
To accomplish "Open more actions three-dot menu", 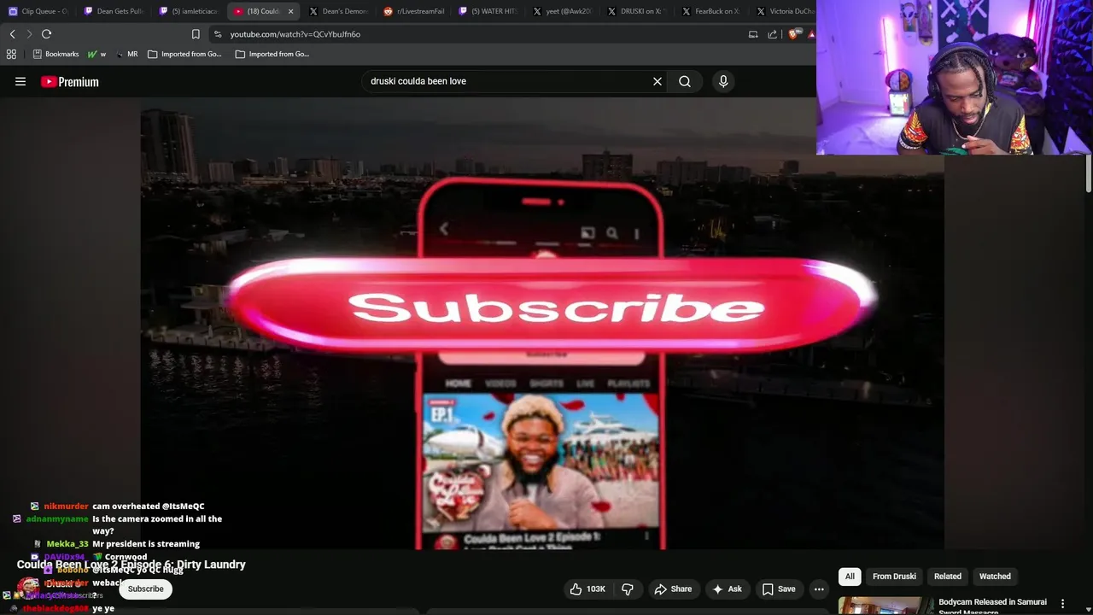I will click(x=819, y=589).
